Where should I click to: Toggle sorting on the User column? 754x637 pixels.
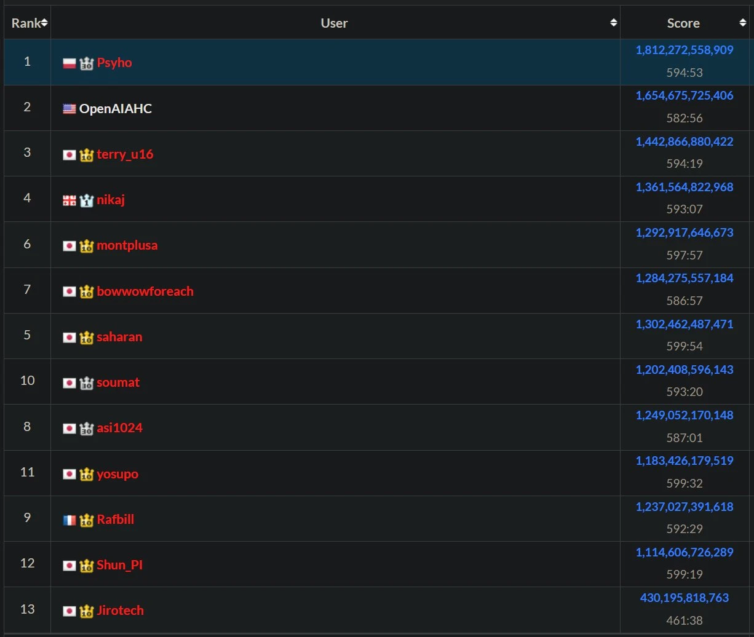[334, 22]
